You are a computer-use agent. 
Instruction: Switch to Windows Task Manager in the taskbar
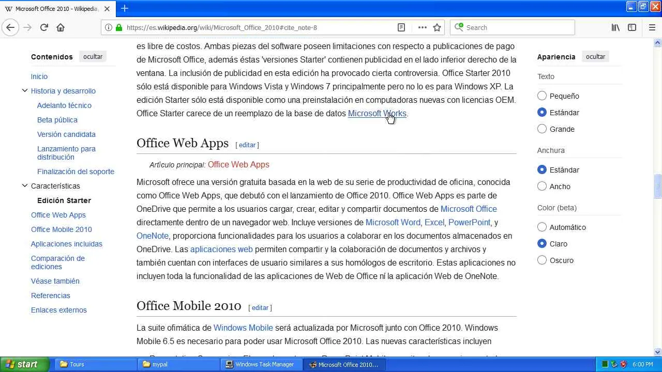point(262,364)
